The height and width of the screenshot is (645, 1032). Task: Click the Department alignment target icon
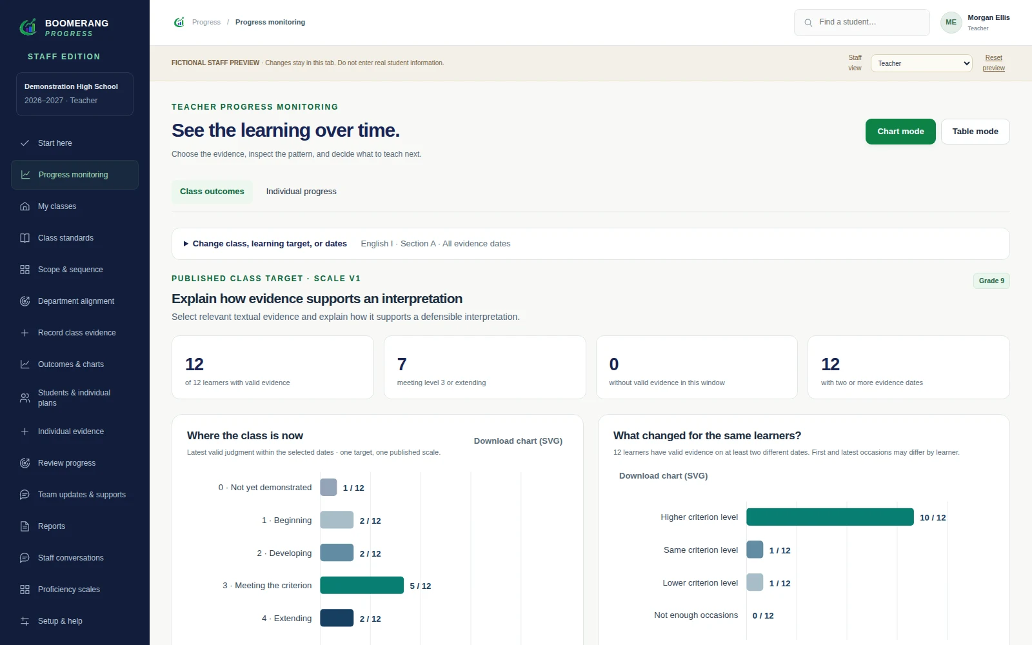point(25,301)
